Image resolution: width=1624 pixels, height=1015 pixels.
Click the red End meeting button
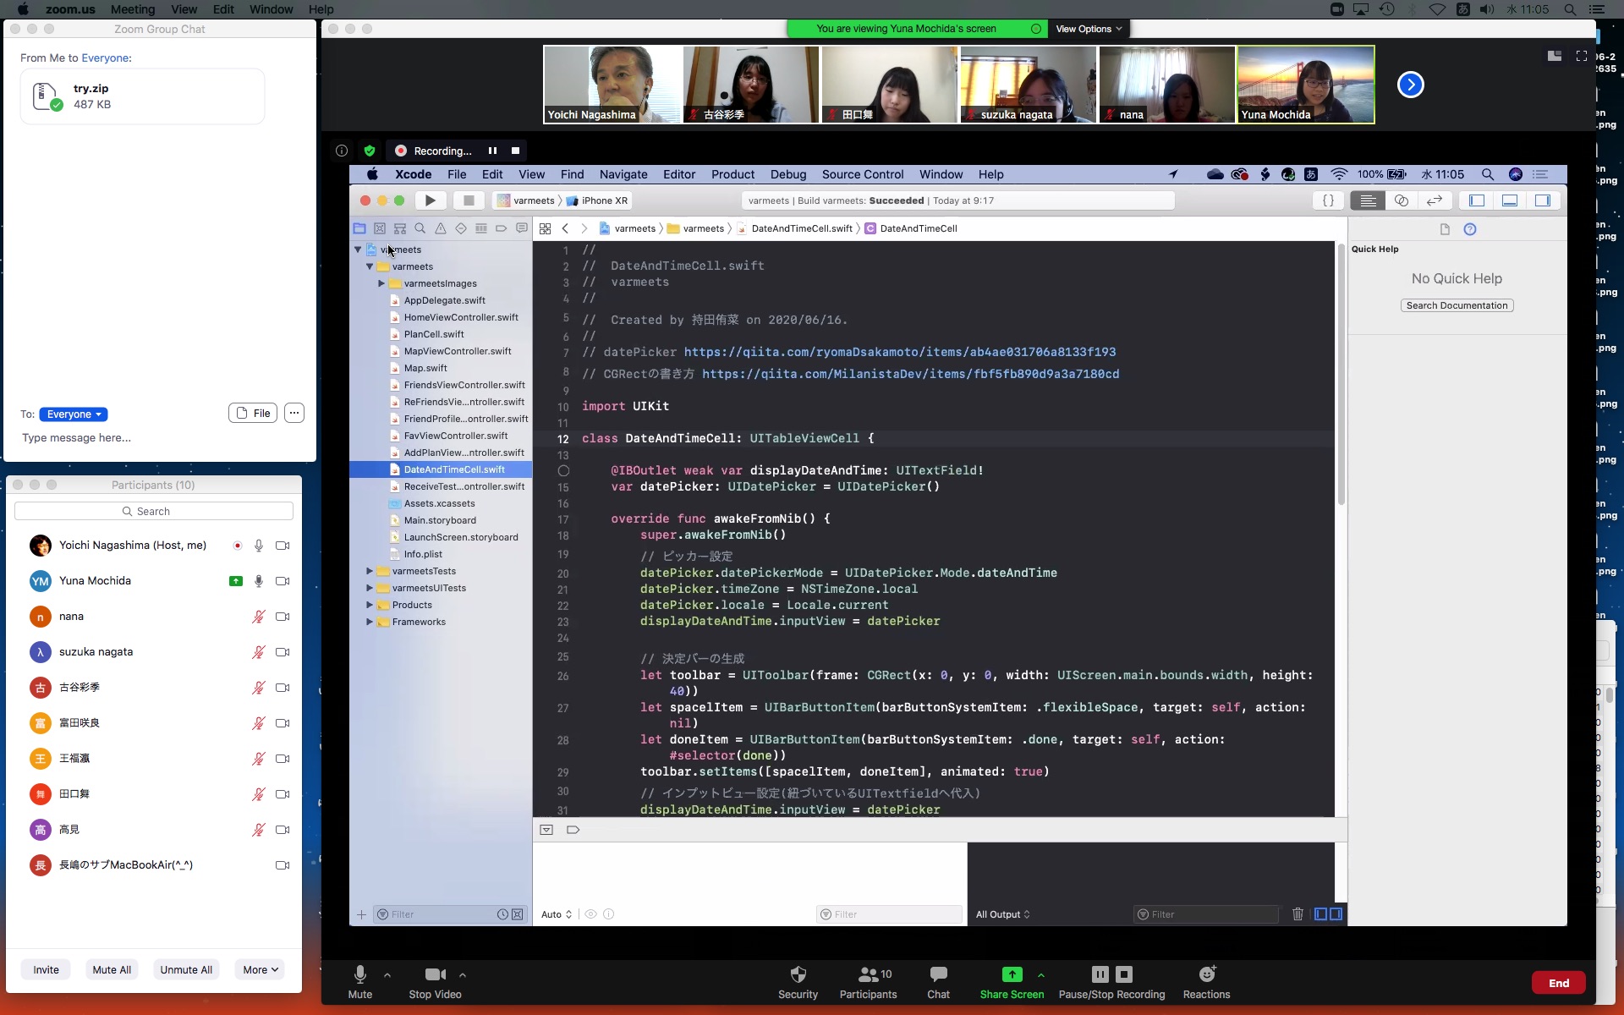coord(1558,983)
